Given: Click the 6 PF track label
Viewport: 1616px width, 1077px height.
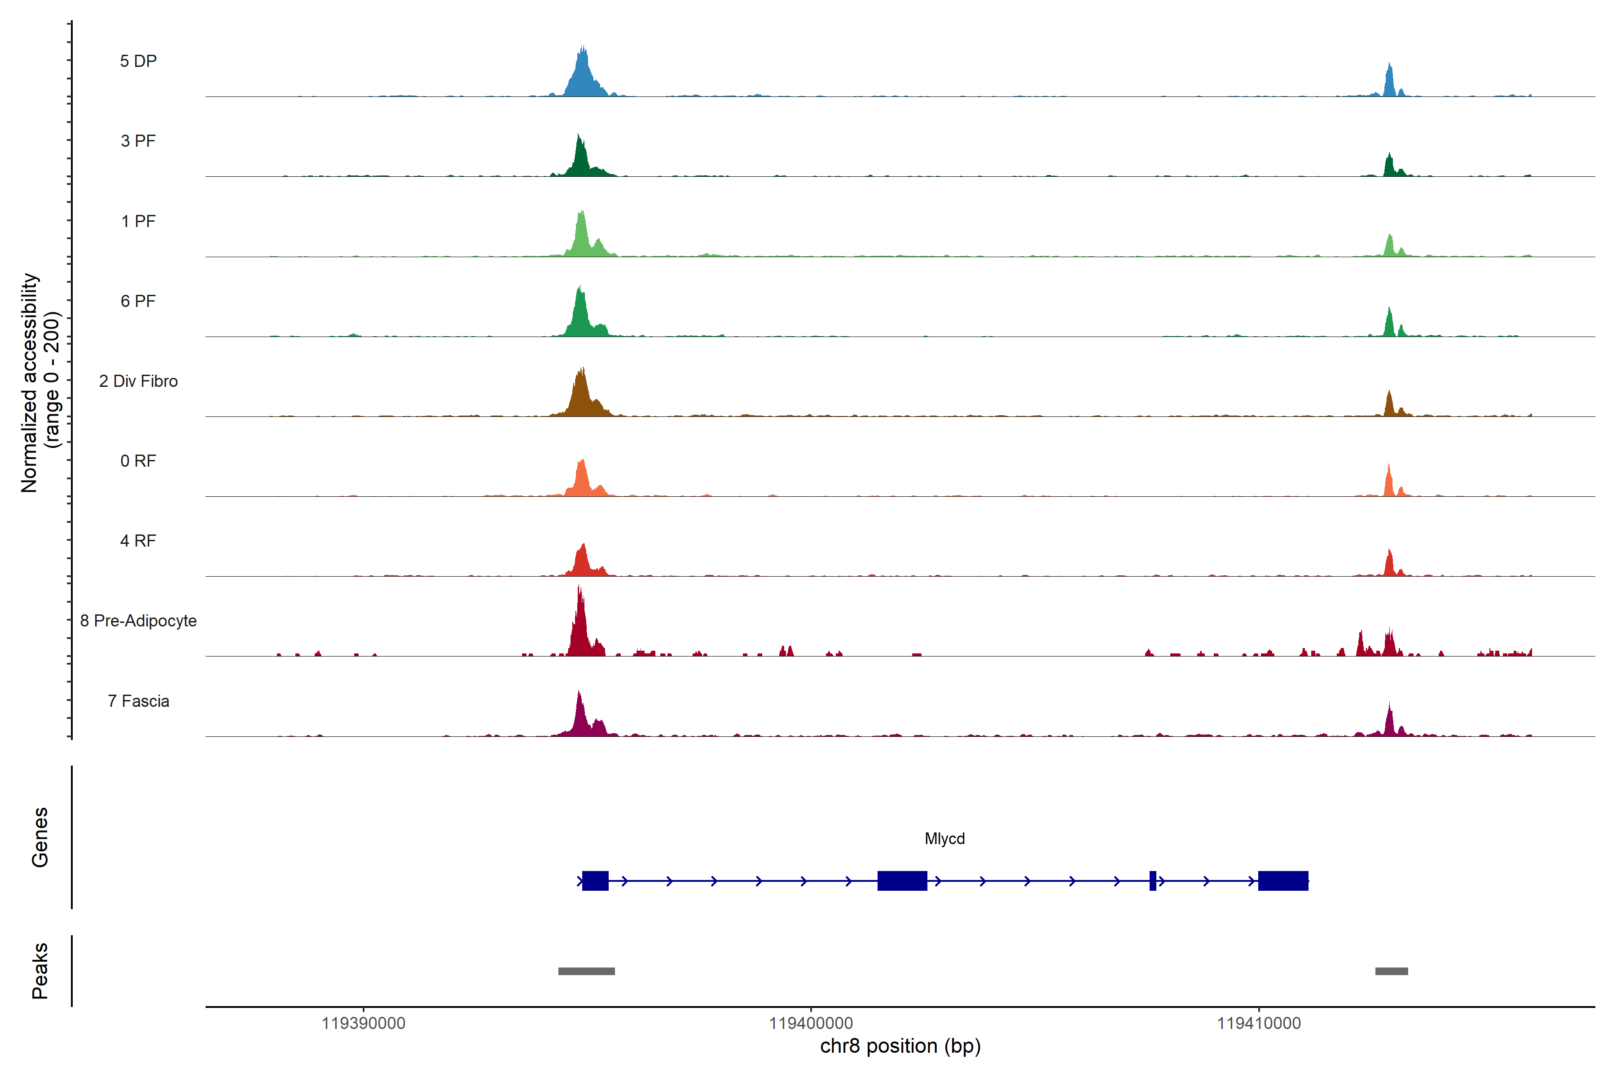Looking at the screenshot, I should (x=138, y=301).
